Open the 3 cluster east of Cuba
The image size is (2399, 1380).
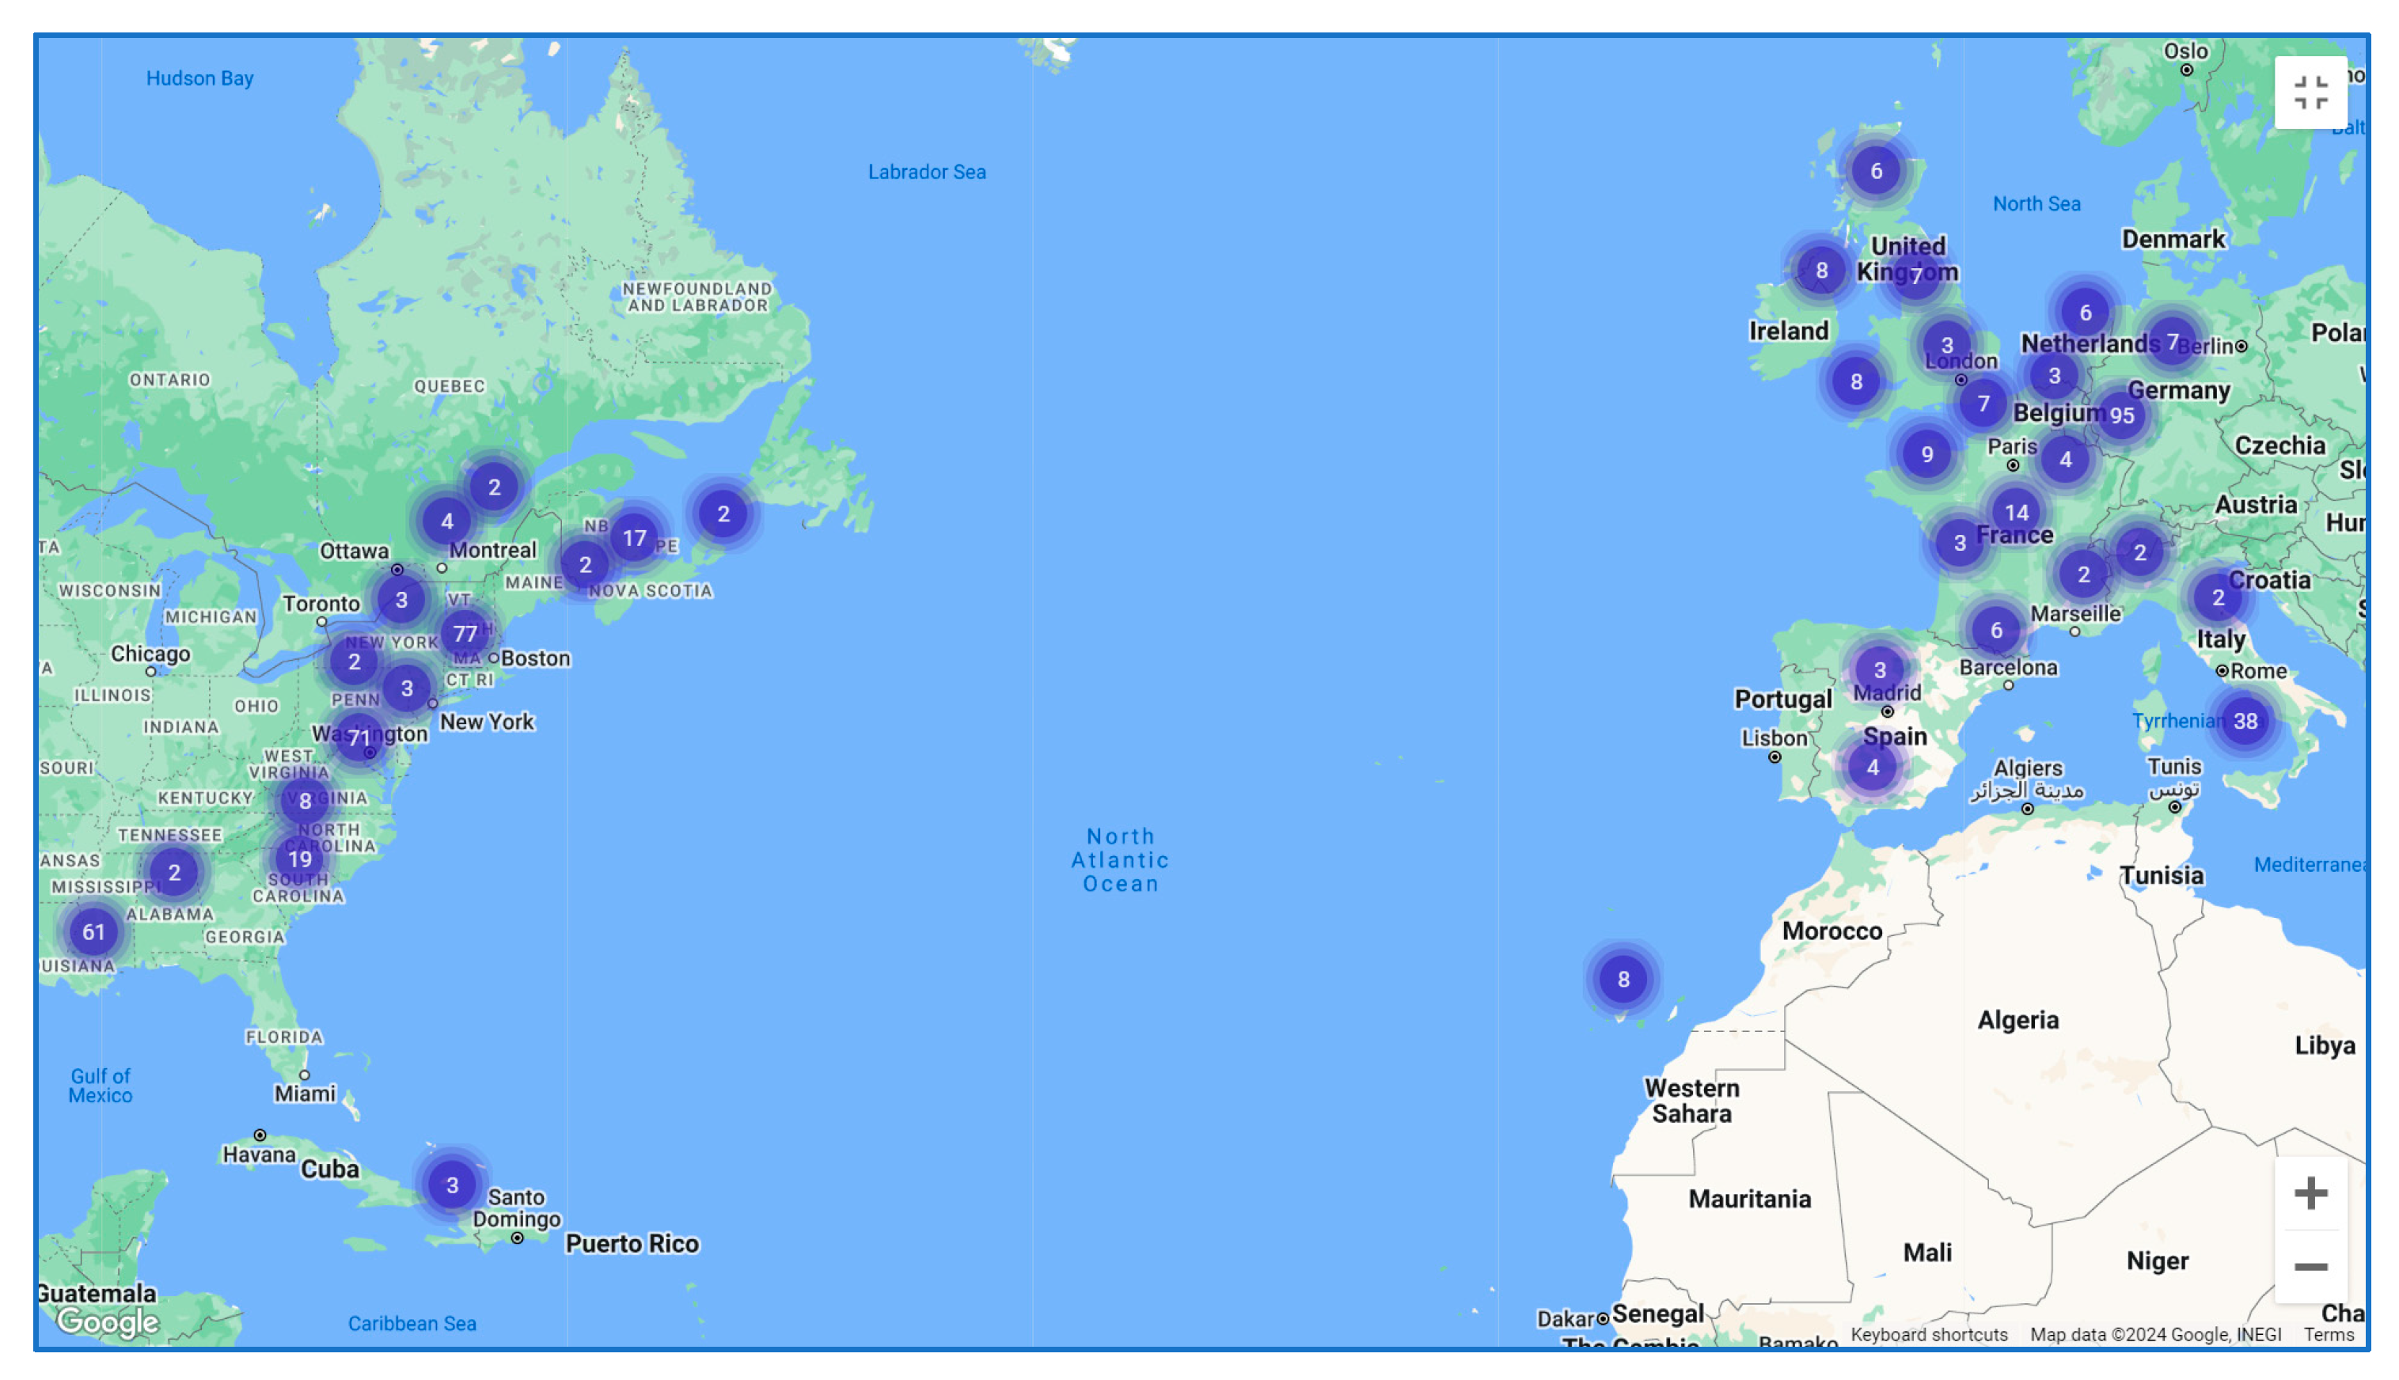[452, 1184]
